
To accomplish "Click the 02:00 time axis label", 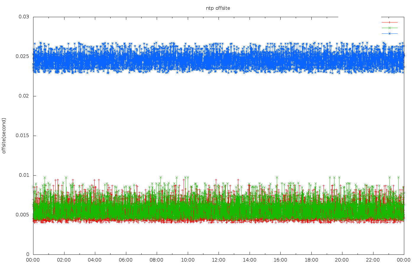I will pos(64,260).
